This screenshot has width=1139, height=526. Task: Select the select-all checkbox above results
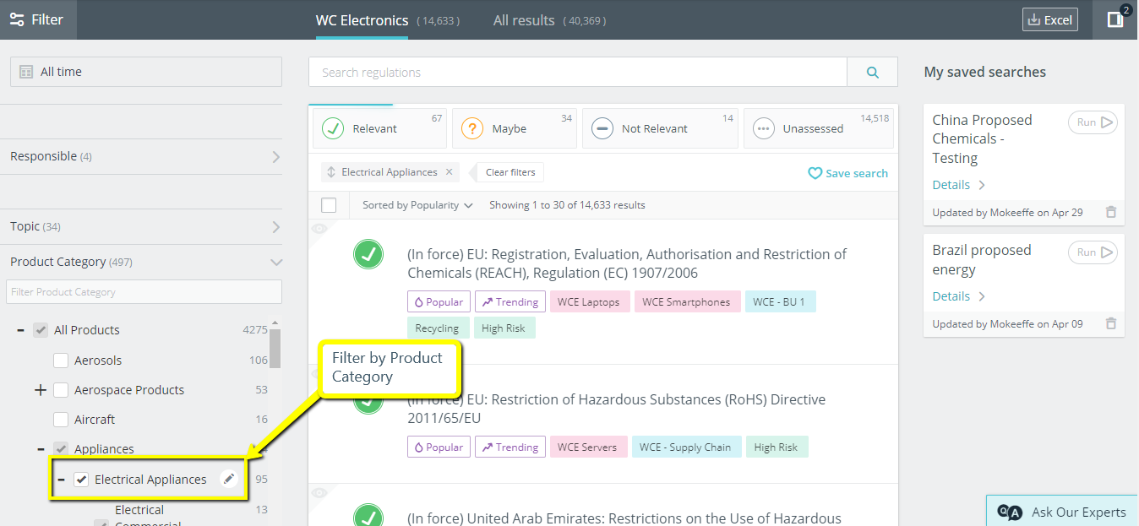click(x=329, y=204)
